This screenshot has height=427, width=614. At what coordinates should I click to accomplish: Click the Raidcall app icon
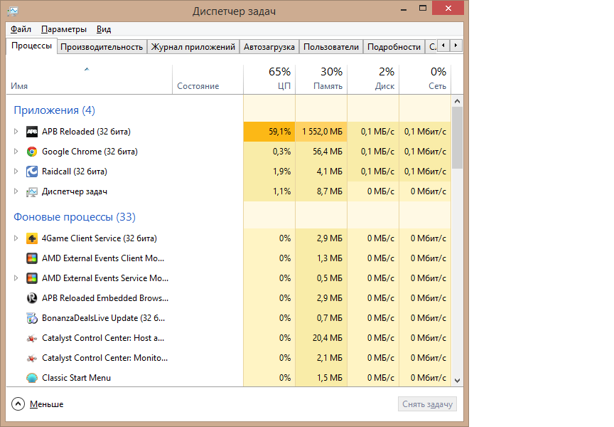click(x=32, y=172)
